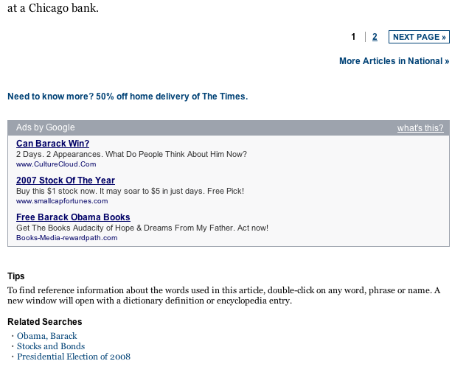Select the "Stocks and Bonds" related search
The width and height of the screenshot is (452, 375).
(51, 346)
